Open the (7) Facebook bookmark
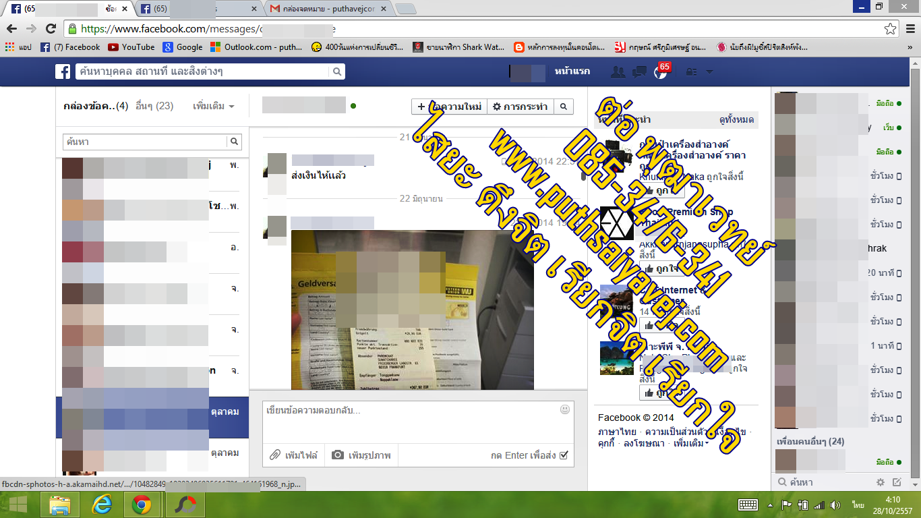This screenshot has height=518, width=921. (x=70, y=47)
